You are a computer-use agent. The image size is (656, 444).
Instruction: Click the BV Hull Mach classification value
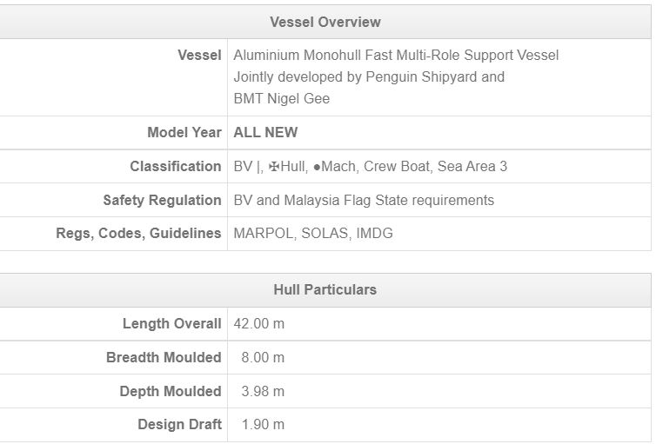[x=370, y=166]
